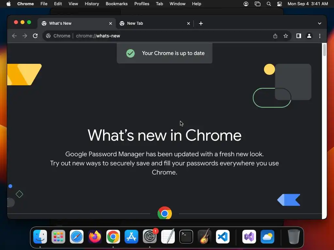Expand the tab search chevron

point(320,23)
